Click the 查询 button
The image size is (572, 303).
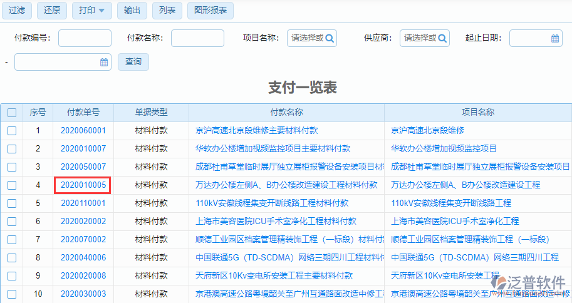133,61
